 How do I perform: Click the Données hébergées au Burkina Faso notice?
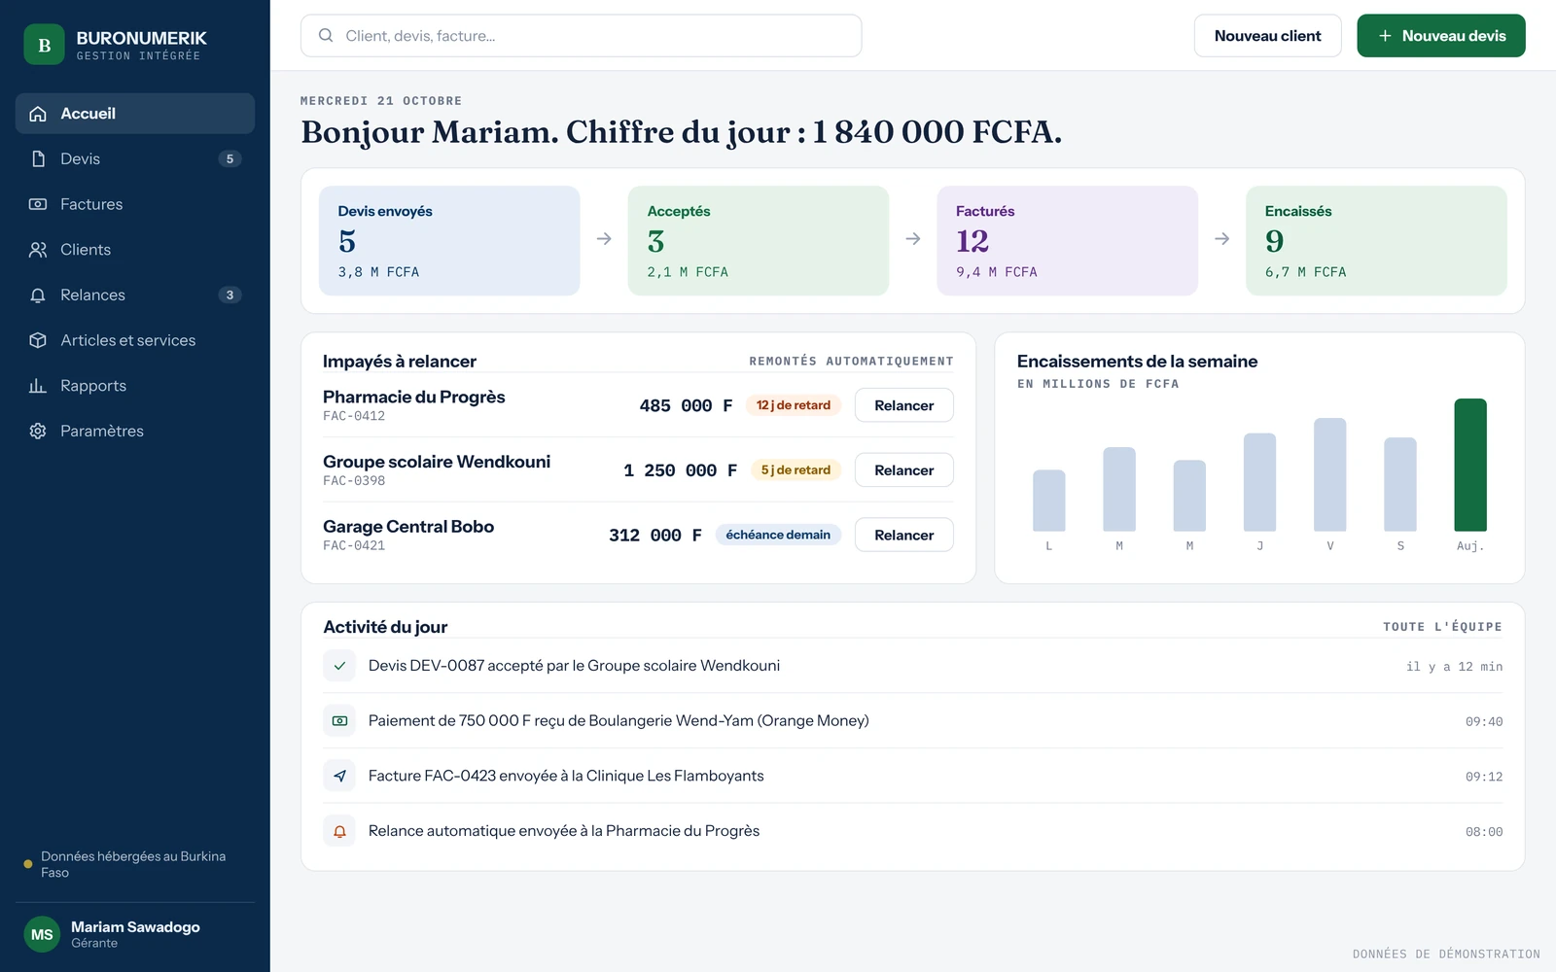coord(133,864)
